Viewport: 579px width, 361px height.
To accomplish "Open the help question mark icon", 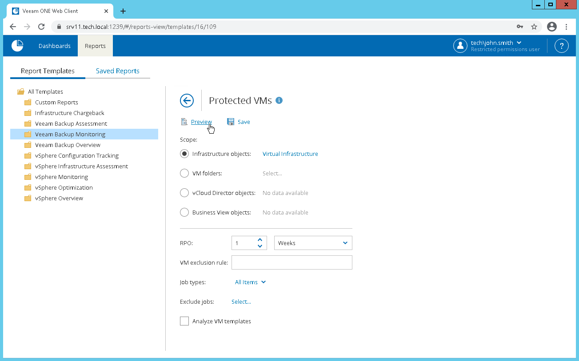I will (x=562, y=46).
